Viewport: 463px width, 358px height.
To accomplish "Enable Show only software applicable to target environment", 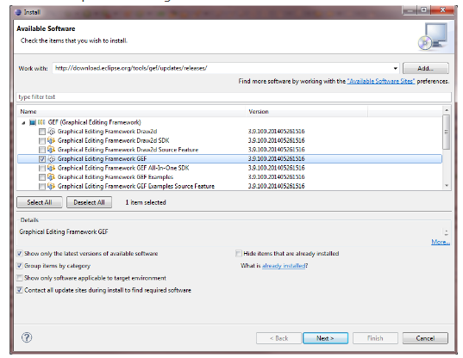I will click(x=20, y=278).
